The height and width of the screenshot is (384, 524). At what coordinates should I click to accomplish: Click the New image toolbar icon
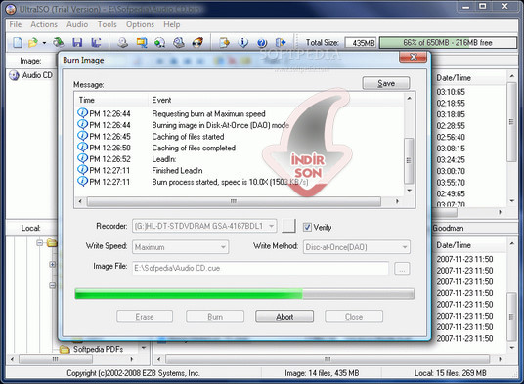(18, 42)
